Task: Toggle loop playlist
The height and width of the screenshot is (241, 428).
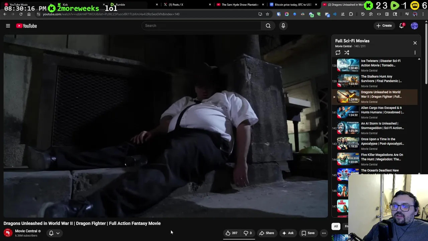Action: [338, 53]
